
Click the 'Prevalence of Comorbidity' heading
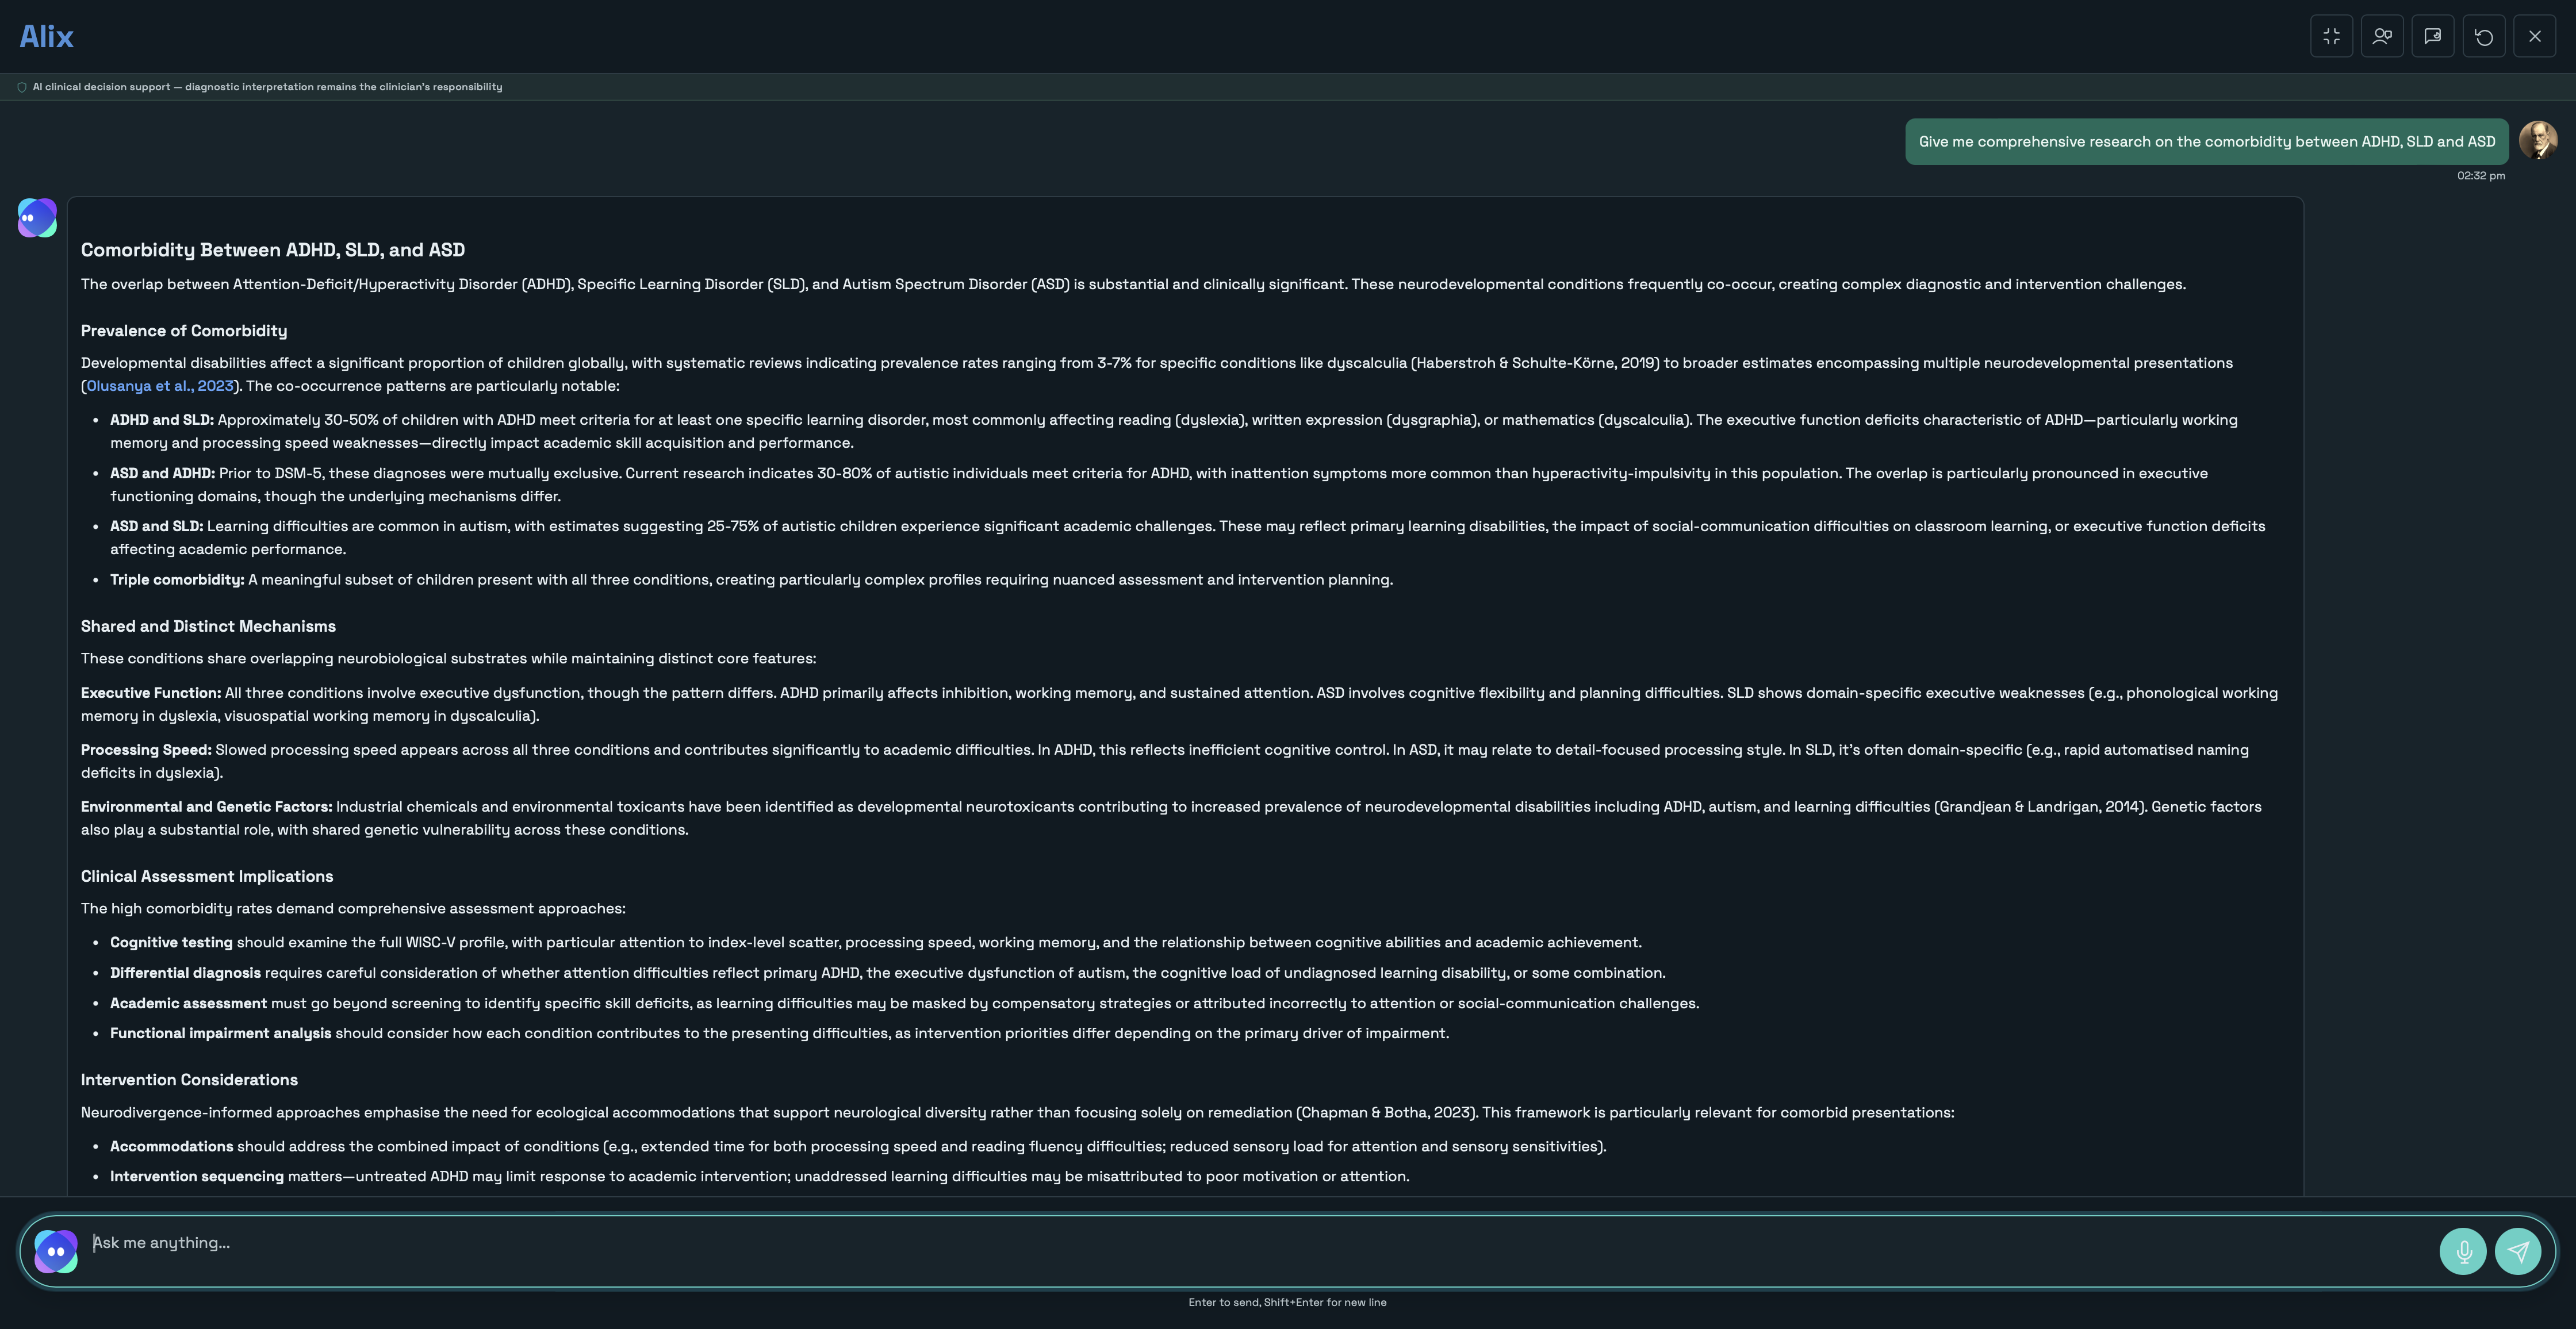pyautogui.click(x=184, y=331)
